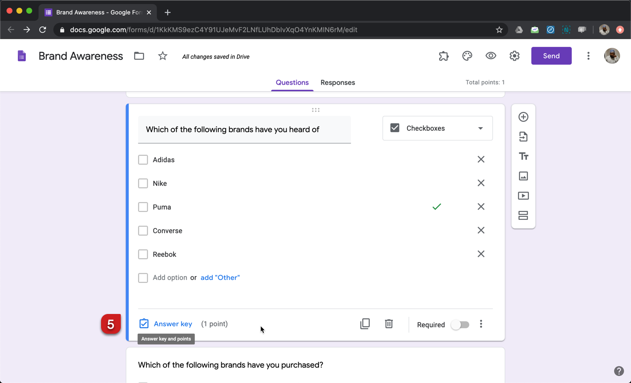Click the Add question plus icon
This screenshot has width=631, height=383.
523,117
